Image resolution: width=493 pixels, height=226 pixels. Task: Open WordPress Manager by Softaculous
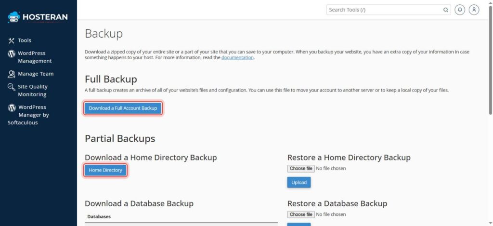tap(28, 115)
